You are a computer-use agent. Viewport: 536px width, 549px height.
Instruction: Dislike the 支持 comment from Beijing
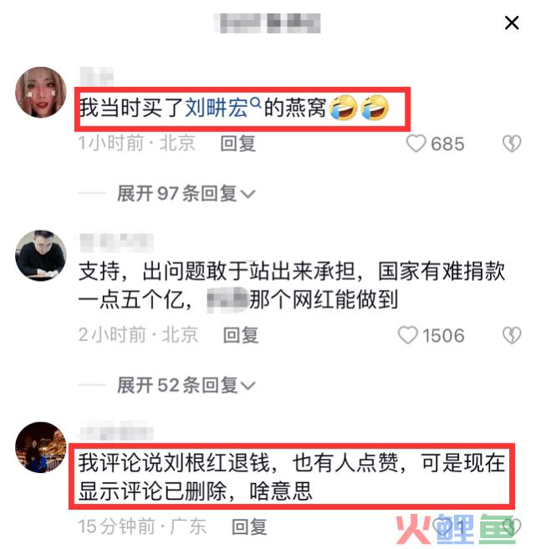point(512,335)
